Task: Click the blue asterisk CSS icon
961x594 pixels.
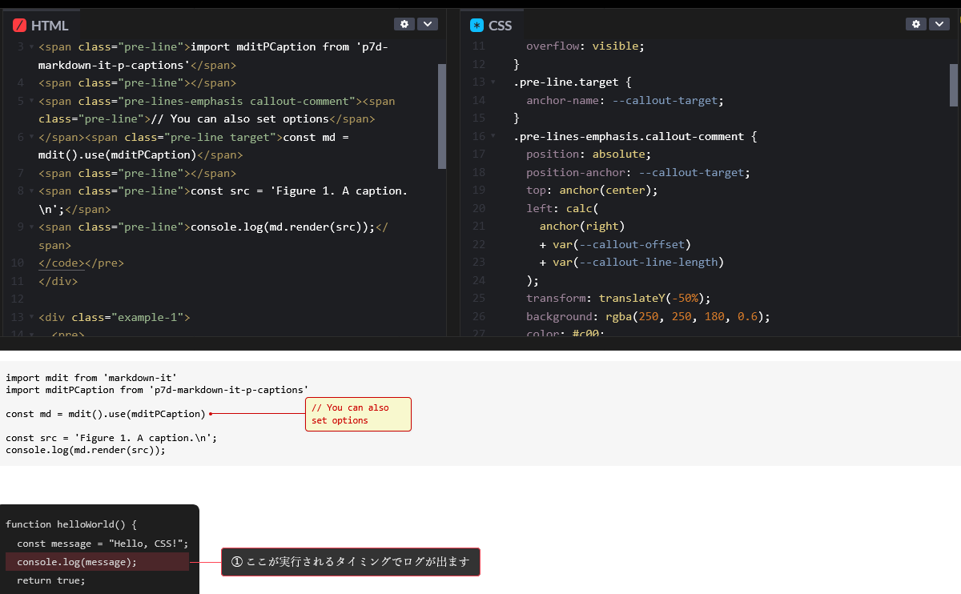Action: [x=477, y=26]
